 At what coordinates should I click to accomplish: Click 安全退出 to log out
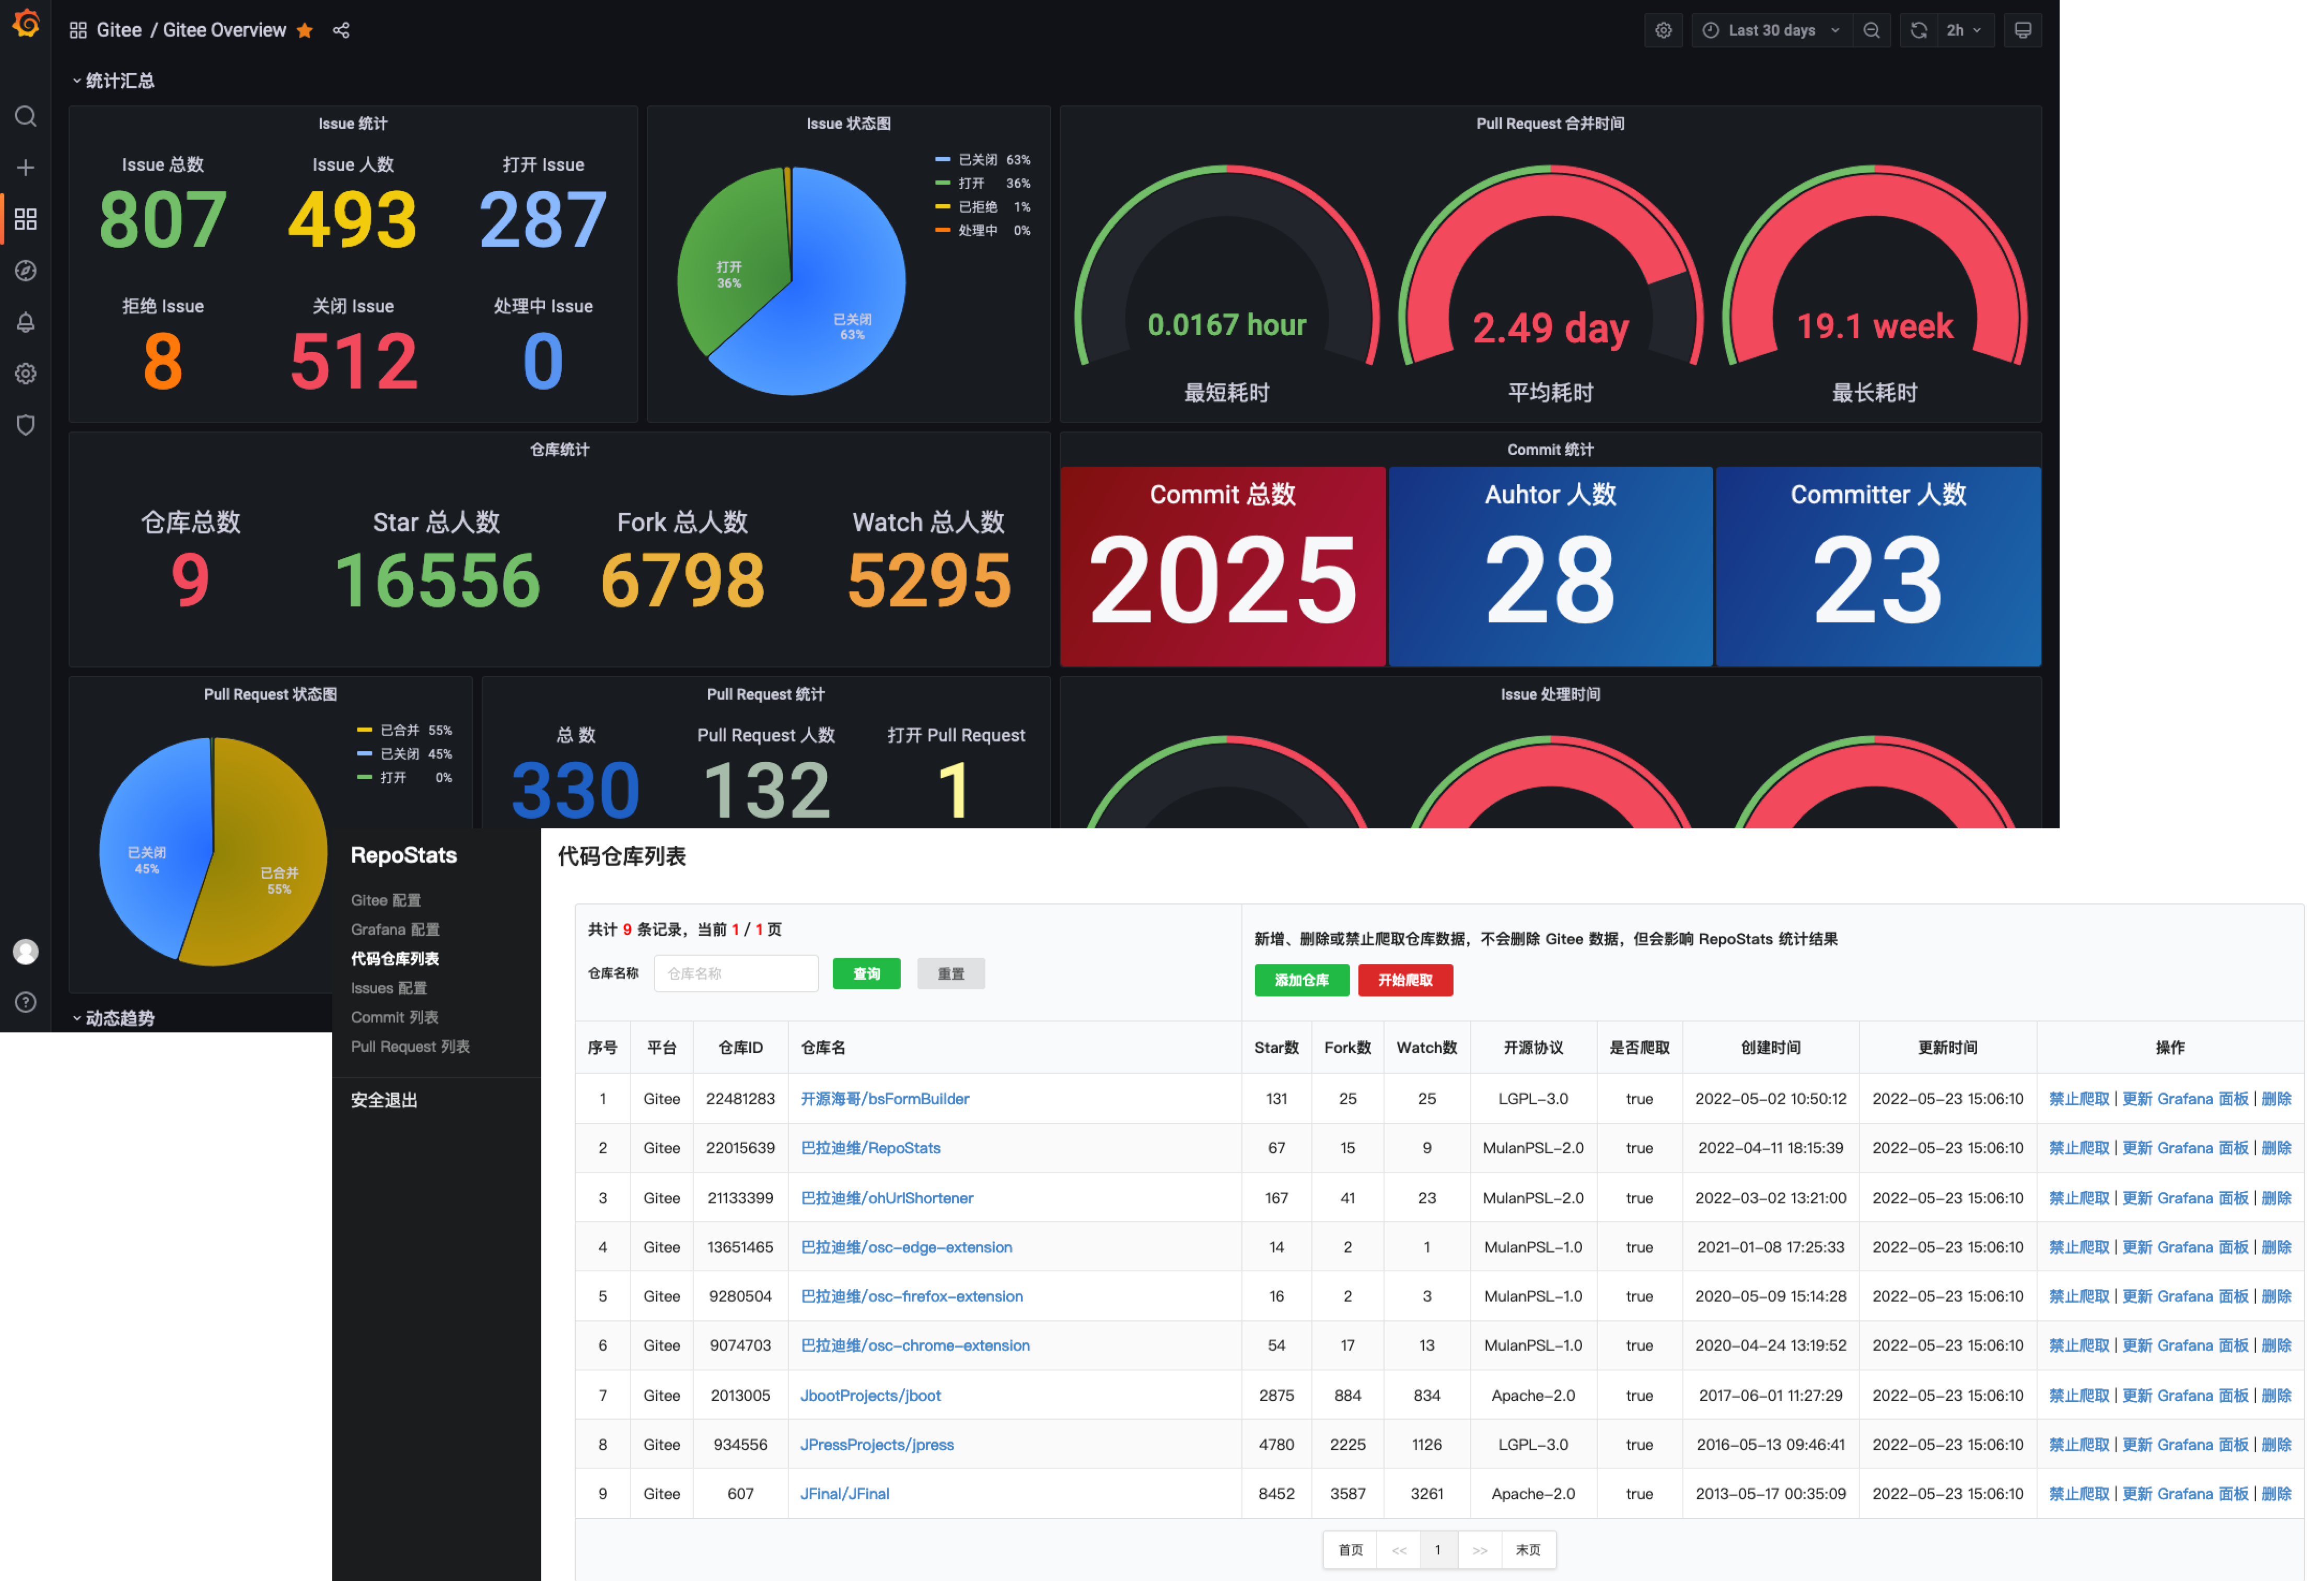point(384,1100)
